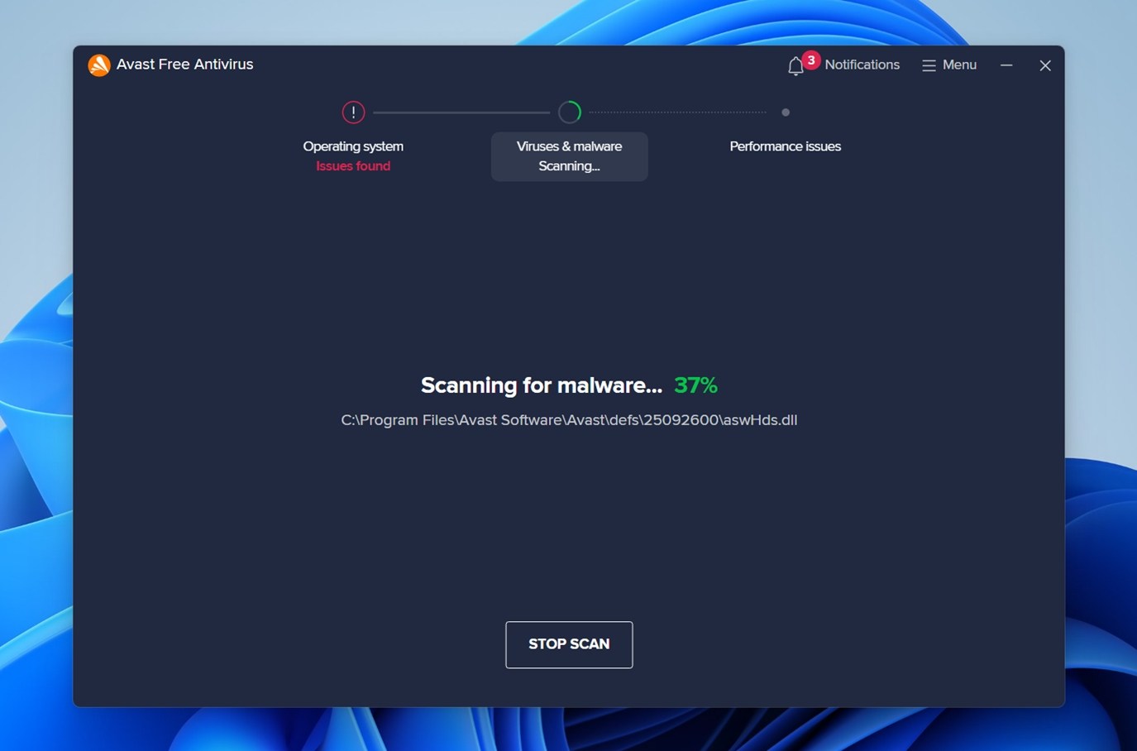
Task: Click the red notification badge showing 3
Action: click(810, 60)
